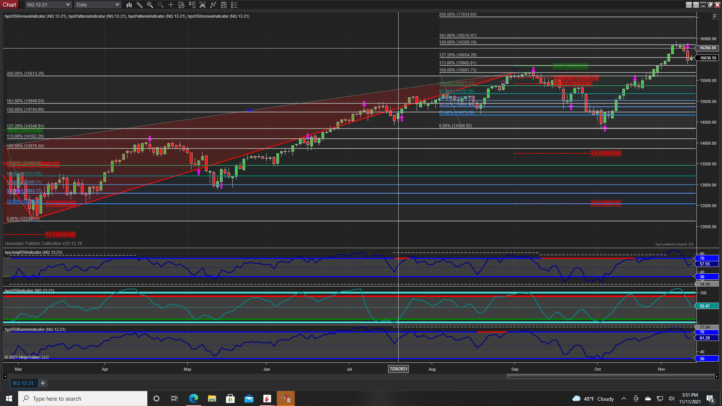The image size is (722, 406).
Task: Open the drawing tools pencil icon
Action: [x=140, y=5]
